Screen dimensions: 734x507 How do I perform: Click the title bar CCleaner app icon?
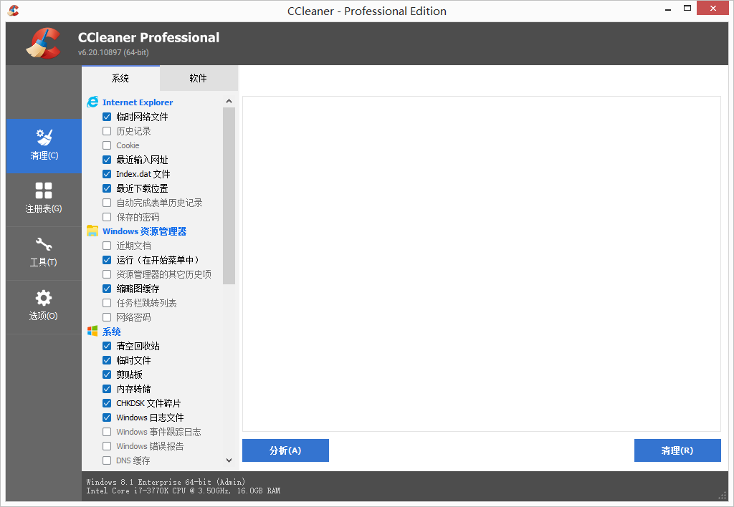point(14,10)
